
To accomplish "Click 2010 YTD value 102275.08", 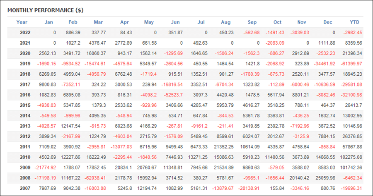I will (351, 157).
